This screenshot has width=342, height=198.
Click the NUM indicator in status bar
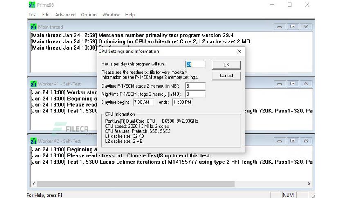tap(288, 195)
